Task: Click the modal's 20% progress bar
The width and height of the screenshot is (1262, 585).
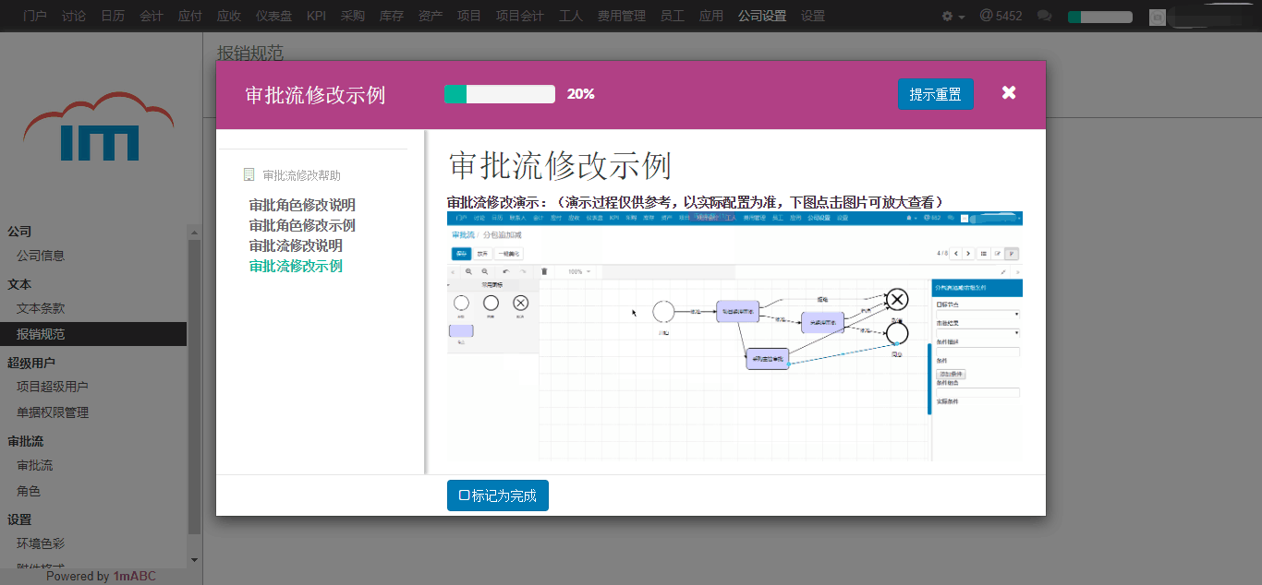Action: coord(499,94)
